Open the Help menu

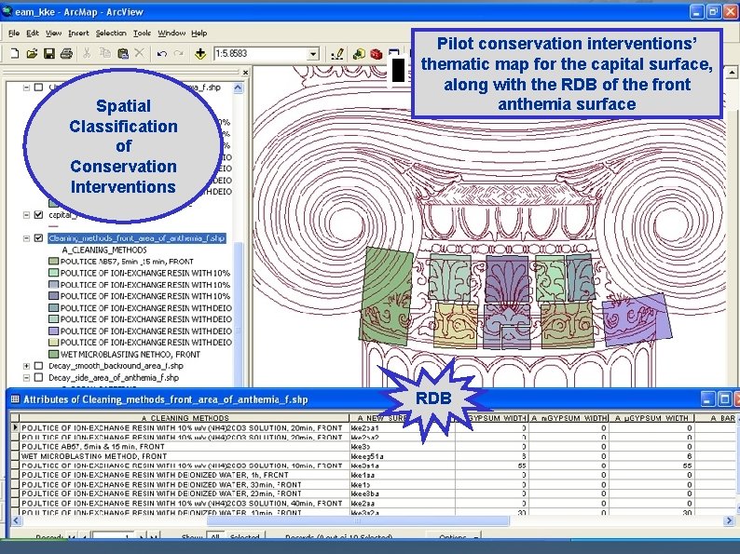199,33
